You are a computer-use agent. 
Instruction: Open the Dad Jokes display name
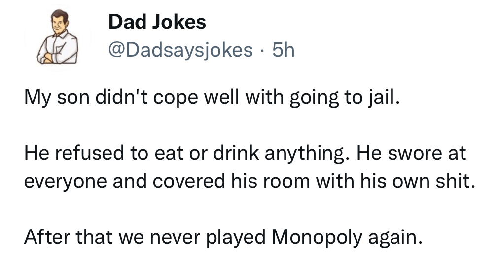click(x=157, y=22)
